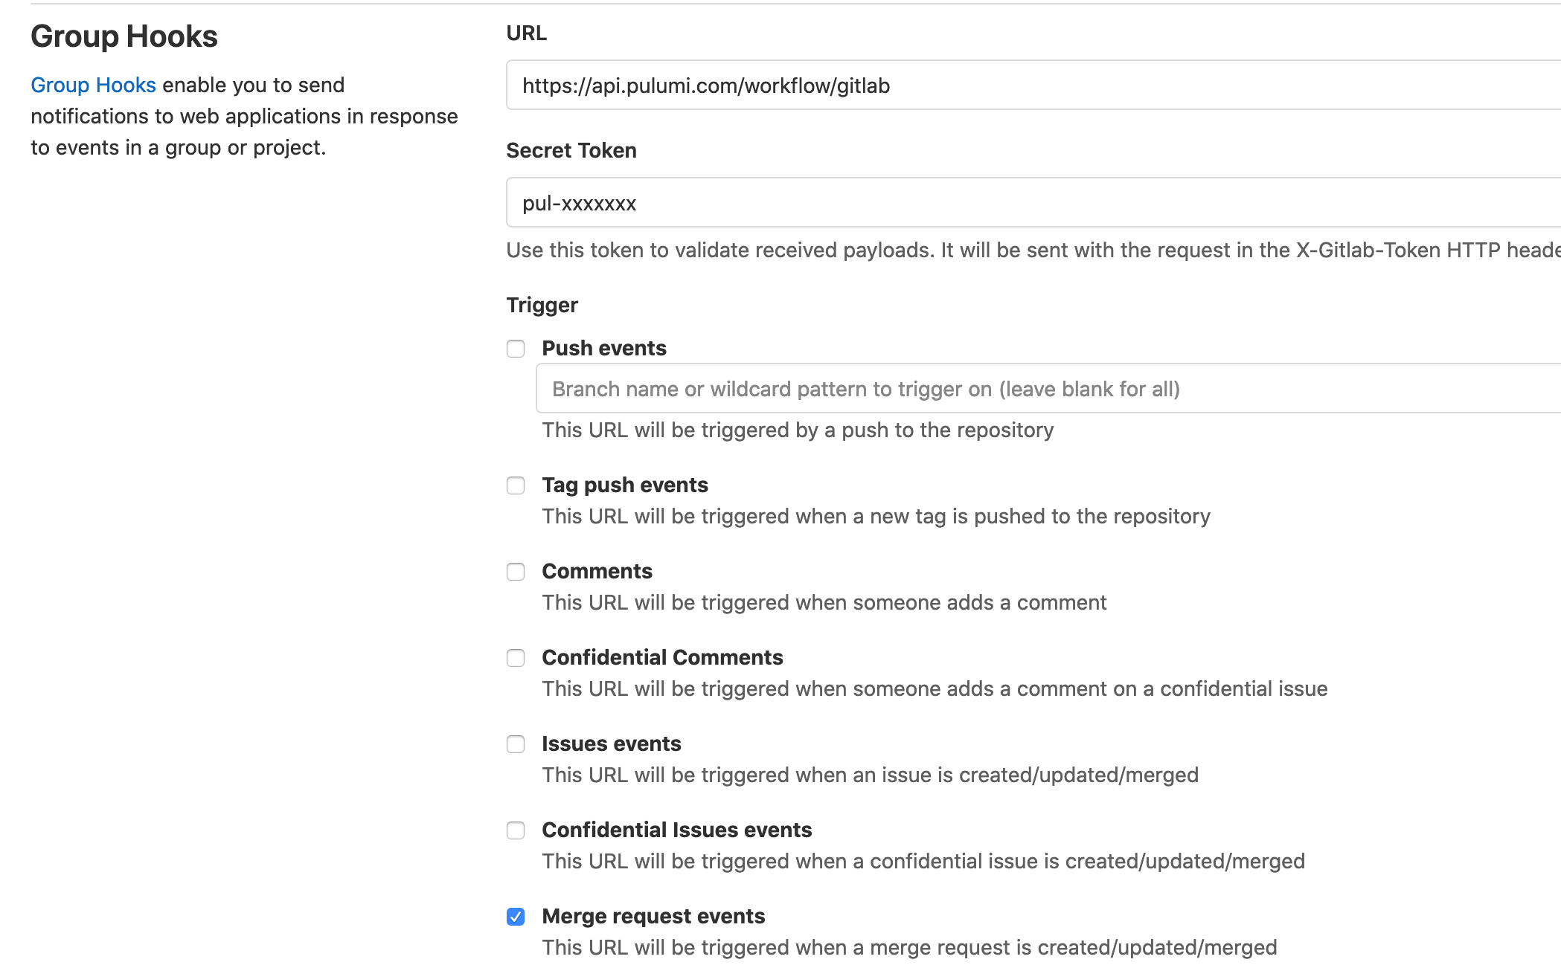Click the 'Tag push events' label text
The width and height of the screenshot is (1561, 968).
click(625, 485)
